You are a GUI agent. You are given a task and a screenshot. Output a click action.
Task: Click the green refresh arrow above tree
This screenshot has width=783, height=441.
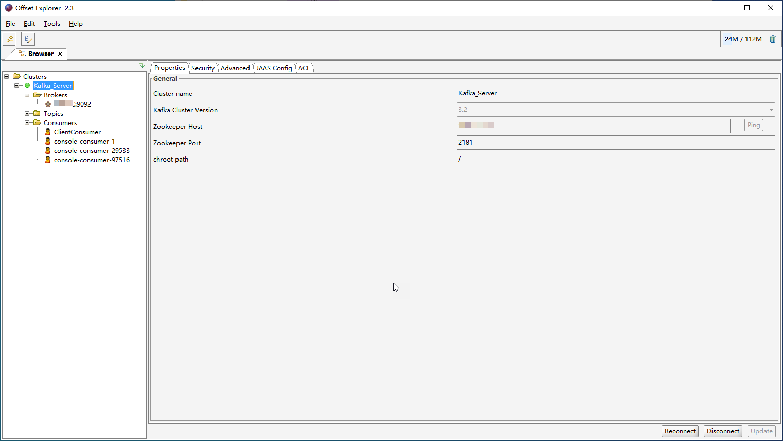coord(142,65)
